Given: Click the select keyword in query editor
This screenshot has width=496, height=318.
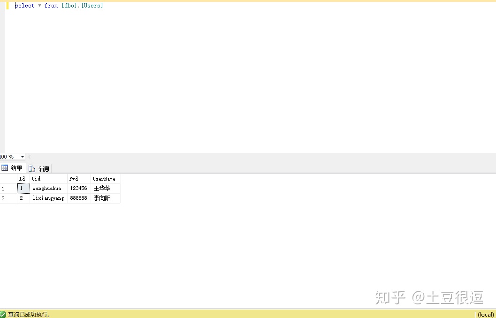Looking at the screenshot, I should tap(25, 5).
